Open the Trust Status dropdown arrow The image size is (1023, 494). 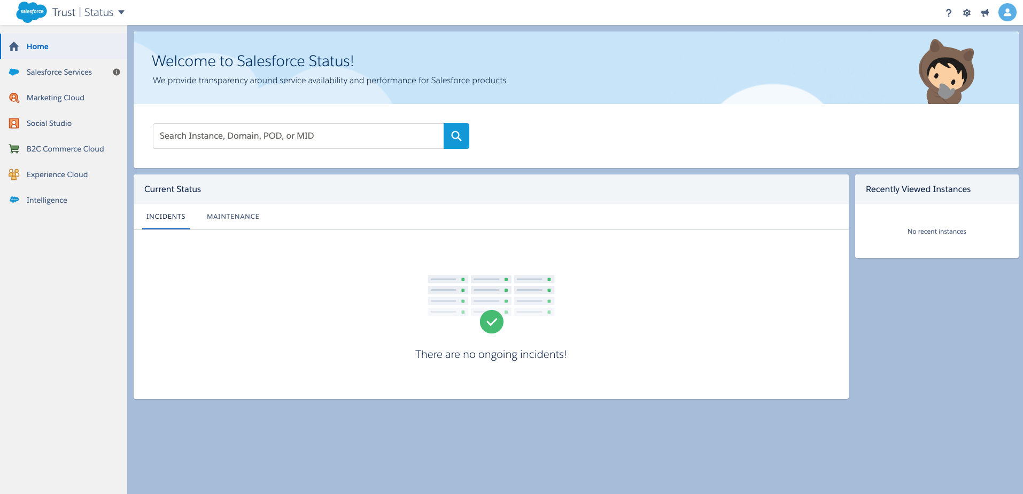[121, 12]
